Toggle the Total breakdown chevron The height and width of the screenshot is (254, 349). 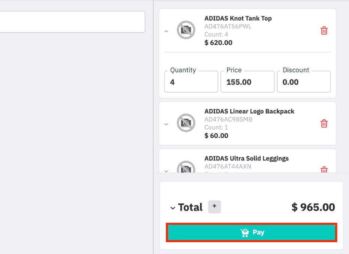173,208
